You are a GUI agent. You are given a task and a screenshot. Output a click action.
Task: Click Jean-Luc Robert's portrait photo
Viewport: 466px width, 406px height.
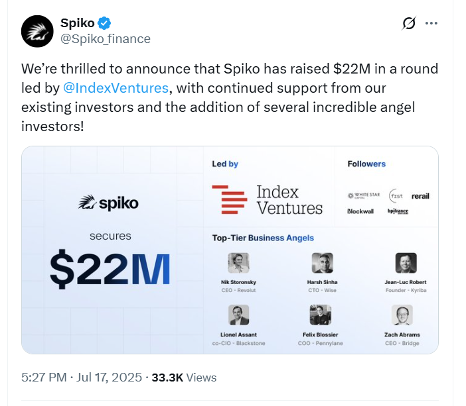pyautogui.click(x=406, y=264)
